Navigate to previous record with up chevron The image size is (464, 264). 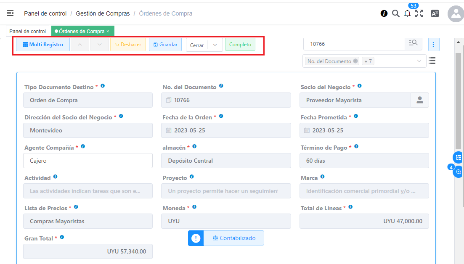tap(80, 45)
